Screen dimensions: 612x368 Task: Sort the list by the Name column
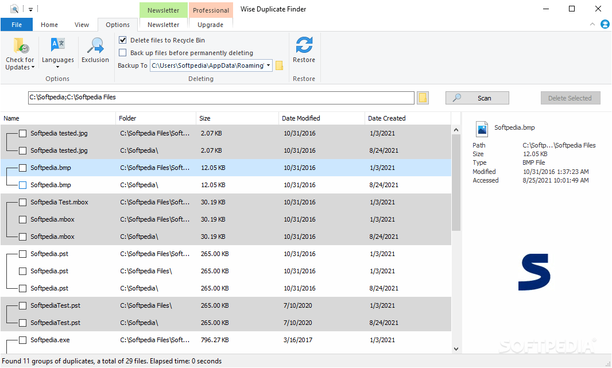pos(58,118)
